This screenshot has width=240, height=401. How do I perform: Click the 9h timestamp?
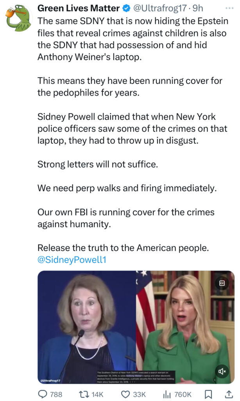[x=198, y=8]
